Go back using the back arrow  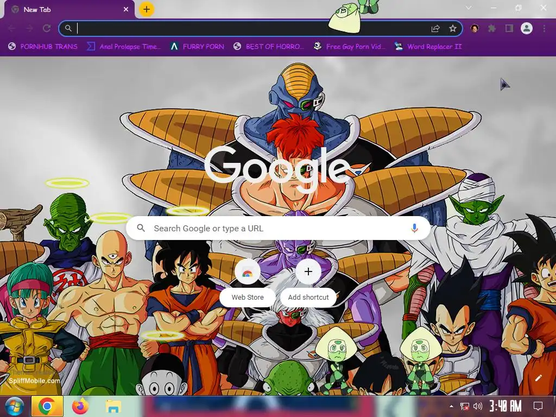click(x=11, y=28)
